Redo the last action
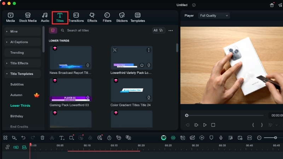Screen dimensions: 283x159 tap(33, 138)
